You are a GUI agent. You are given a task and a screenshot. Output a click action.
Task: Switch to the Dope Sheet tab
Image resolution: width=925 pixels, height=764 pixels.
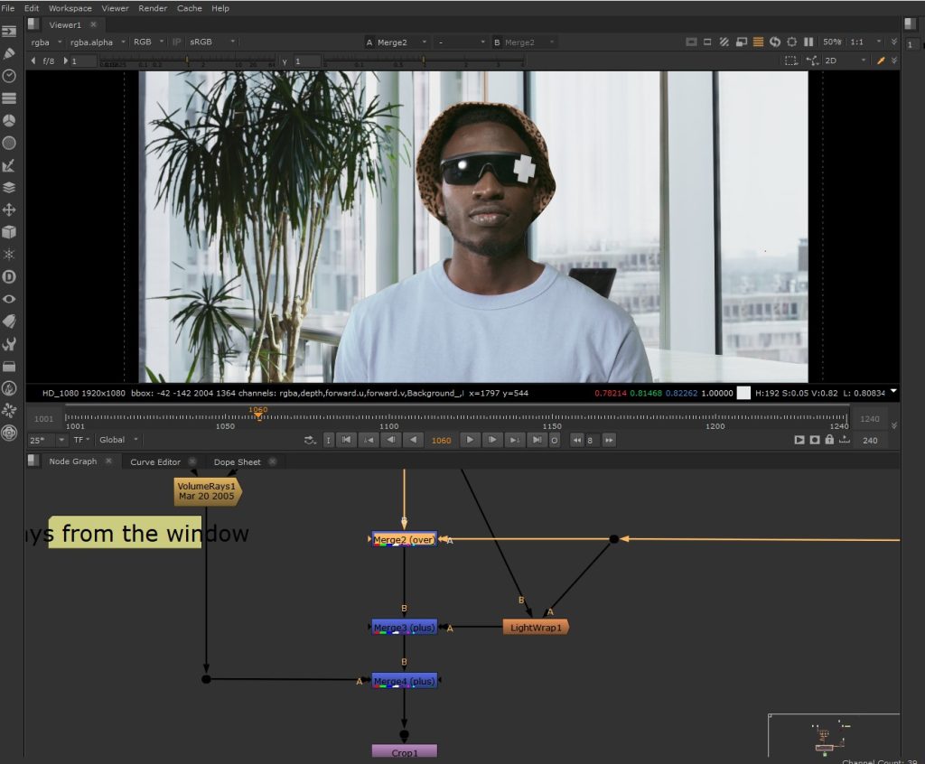click(x=238, y=462)
